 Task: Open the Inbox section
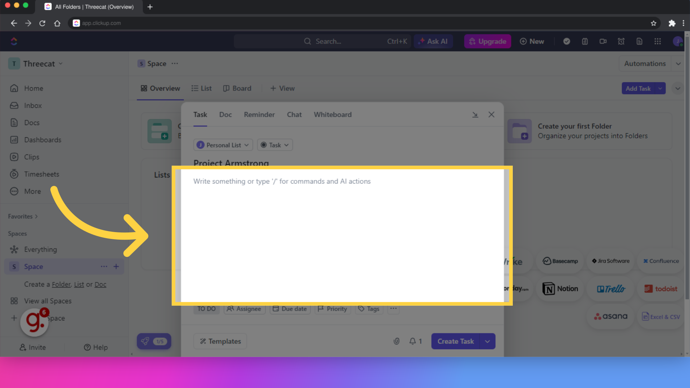[32, 105]
